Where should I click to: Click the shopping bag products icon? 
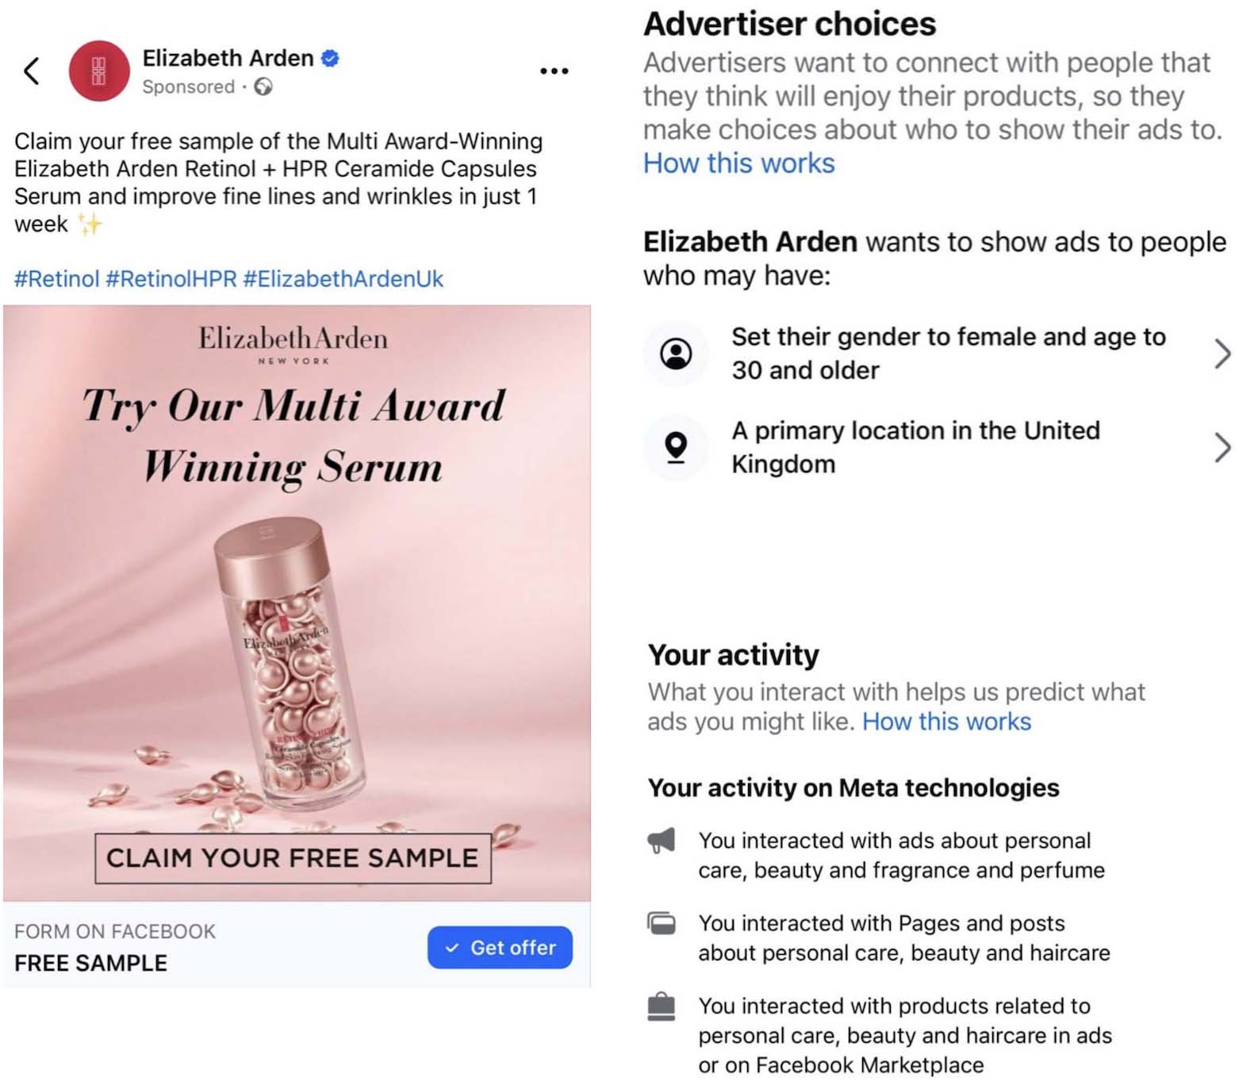(662, 1006)
